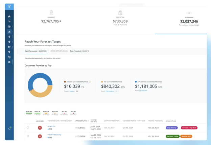Toggle the High-Priority tag on Amgen invoice
Viewport: 211px width, 145px height.
pos(172,128)
